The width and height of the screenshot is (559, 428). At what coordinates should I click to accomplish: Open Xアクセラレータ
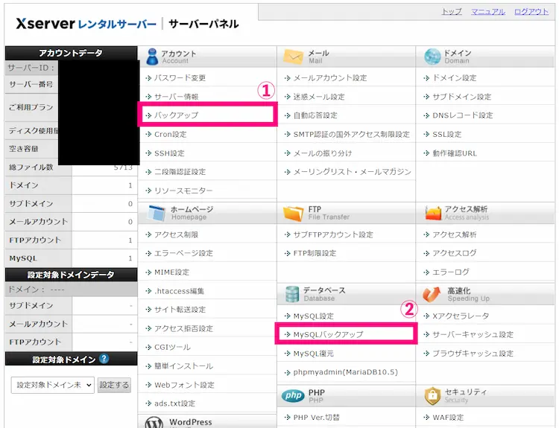[461, 316]
